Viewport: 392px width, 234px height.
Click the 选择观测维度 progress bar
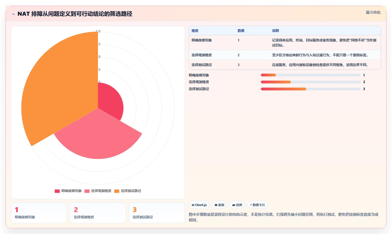pyautogui.click(x=311, y=82)
